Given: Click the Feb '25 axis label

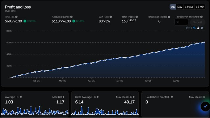Looking at the screenshot, I should click(x=36, y=81).
